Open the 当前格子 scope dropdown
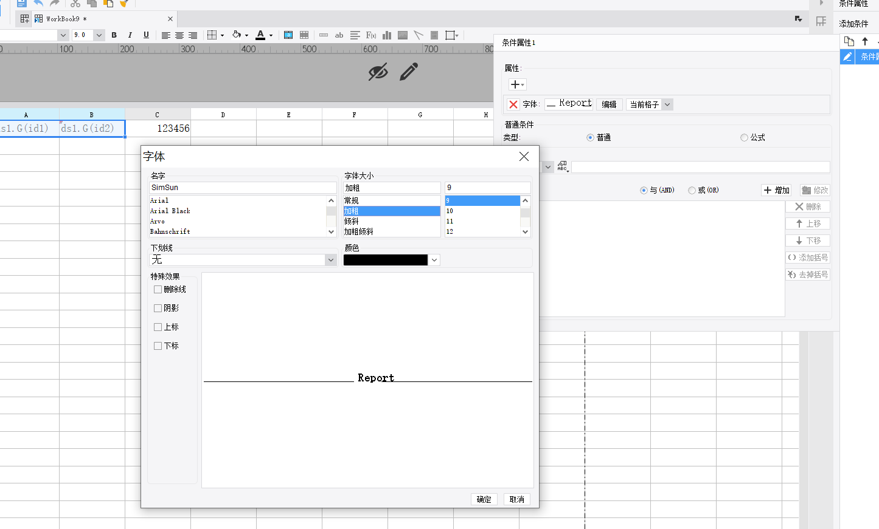 [667, 104]
